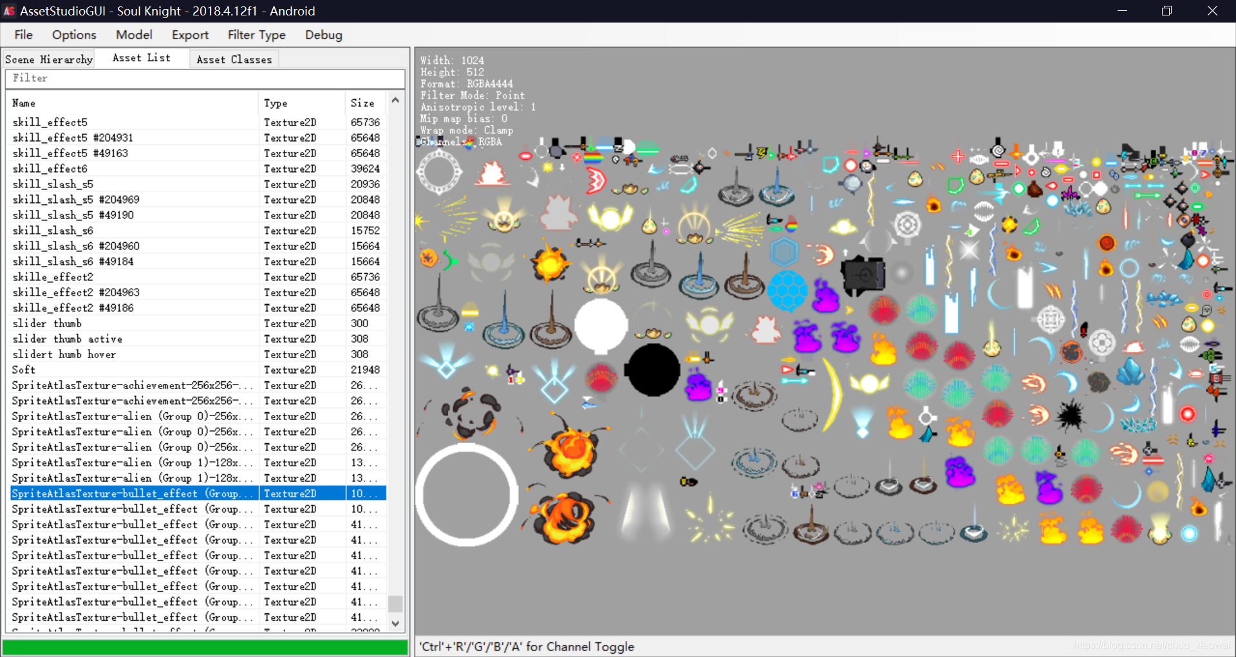
Task: Select the skille_effect2 #49186 row
Action: click(198, 308)
